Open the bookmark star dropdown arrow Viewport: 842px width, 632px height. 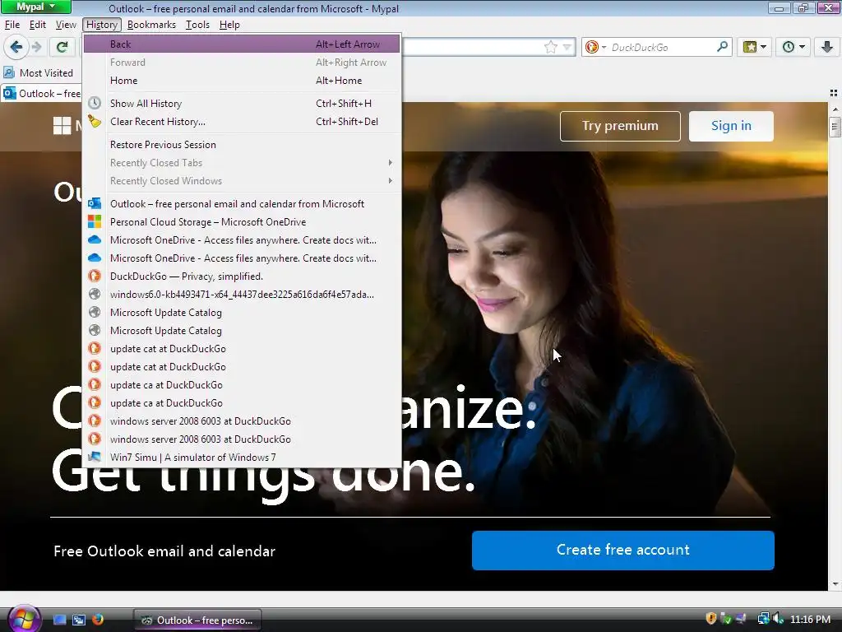[x=567, y=47]
